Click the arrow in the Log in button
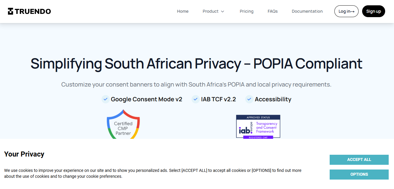 (x=352, y=12)
